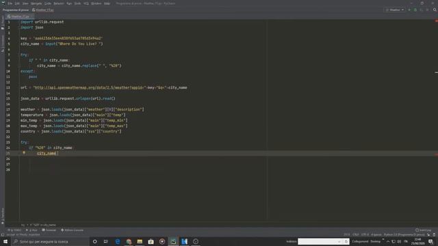This screenshot has width=438, height=246.
Task: Click the project name breadcrumb in navigation bar
Action: (x=16, y=10)
